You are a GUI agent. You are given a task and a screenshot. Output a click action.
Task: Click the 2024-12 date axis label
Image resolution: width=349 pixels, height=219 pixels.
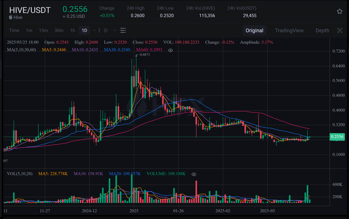point(89,211)
